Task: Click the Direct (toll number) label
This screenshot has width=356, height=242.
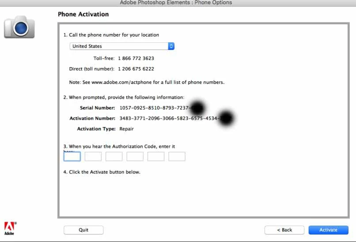Action: (x=92, y=69)
